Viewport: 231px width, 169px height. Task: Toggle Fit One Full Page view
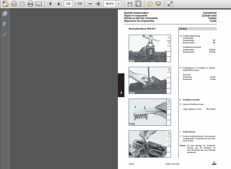[x=138, y=4]
